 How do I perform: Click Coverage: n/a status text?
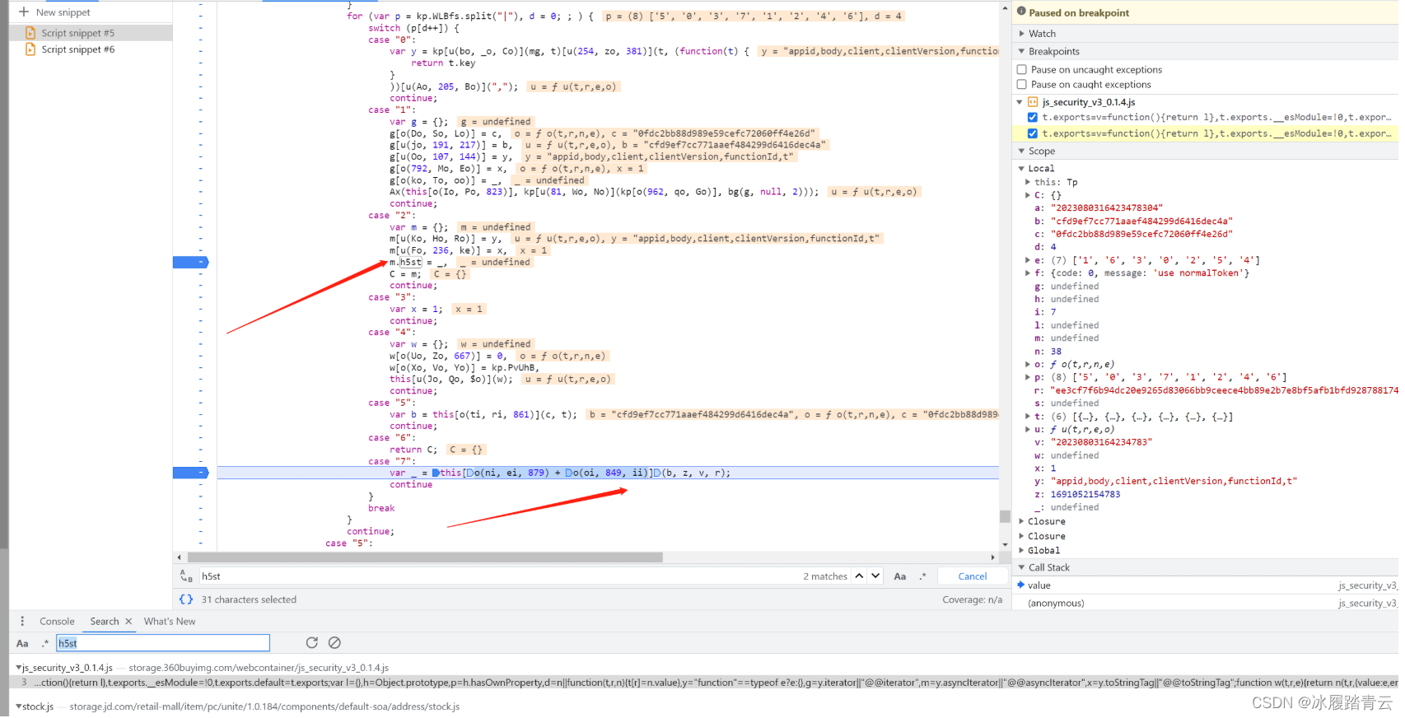point(972,600)
